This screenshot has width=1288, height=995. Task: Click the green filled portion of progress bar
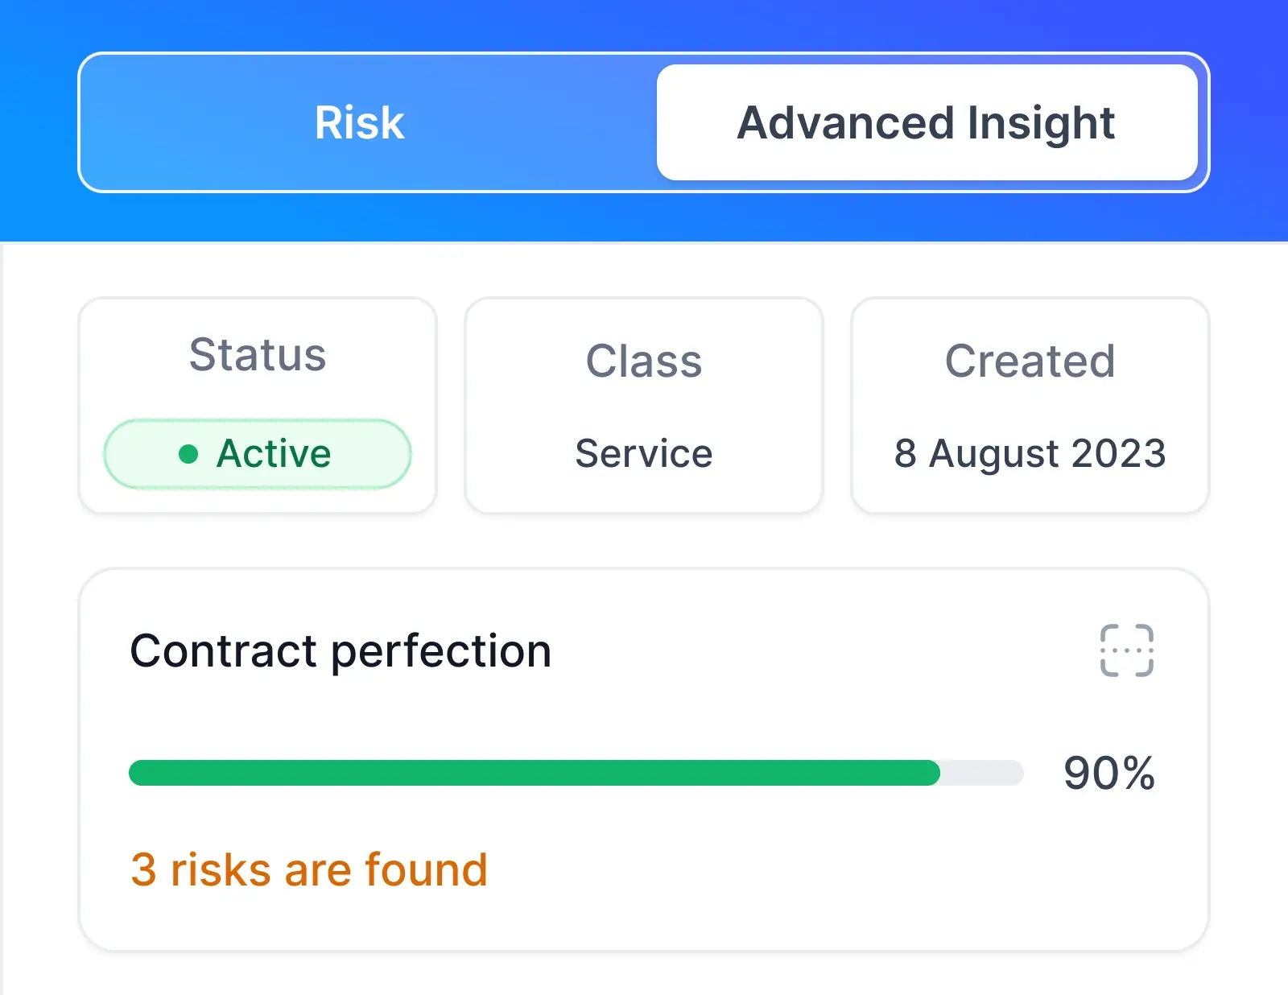(x=535, y=773)
